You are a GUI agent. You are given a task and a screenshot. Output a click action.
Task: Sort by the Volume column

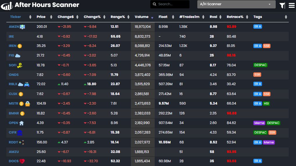(x=152, y=17)
